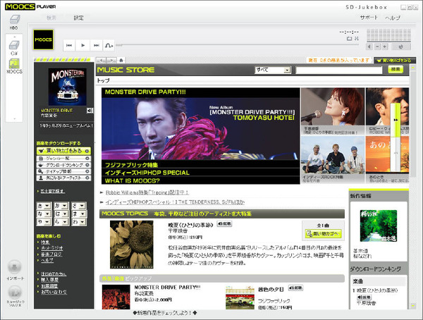Open ジャンル一覧 genre list in sidebar
Image resolution: width=423 pixels, height=320 pixels.
pyautogui.click(x=63, y=159)
